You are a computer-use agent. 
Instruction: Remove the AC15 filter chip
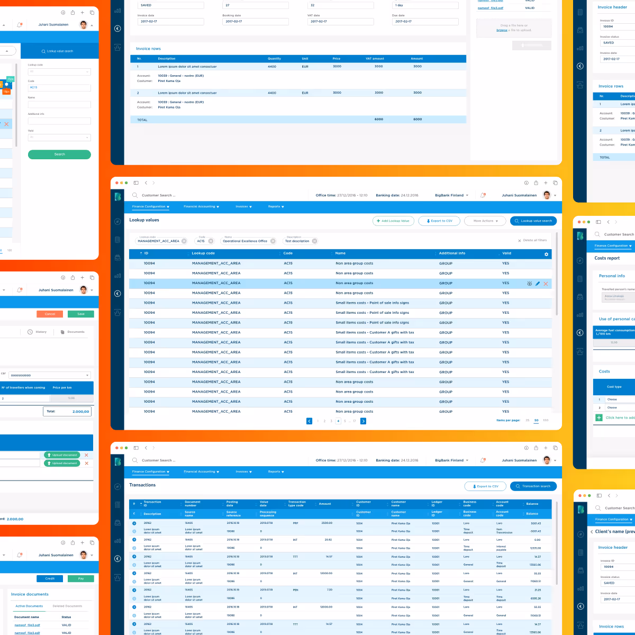211,241
